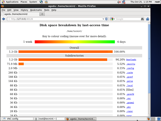Open the System menu

pos(33,2)
